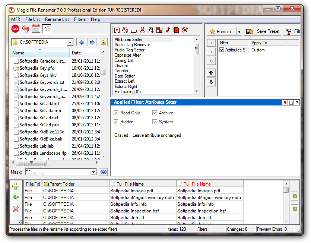Viewport: 311px width, 243px height.
Task: Toggle the System attribute checkbox
Action: [x=155, y=122]
